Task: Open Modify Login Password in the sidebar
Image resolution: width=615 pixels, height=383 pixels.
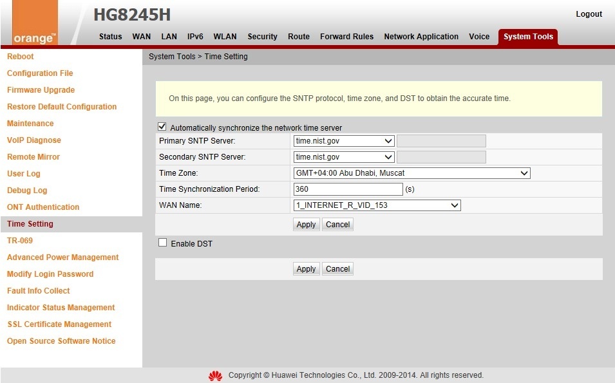Action: pyautogui.click(x=50, y=274)
